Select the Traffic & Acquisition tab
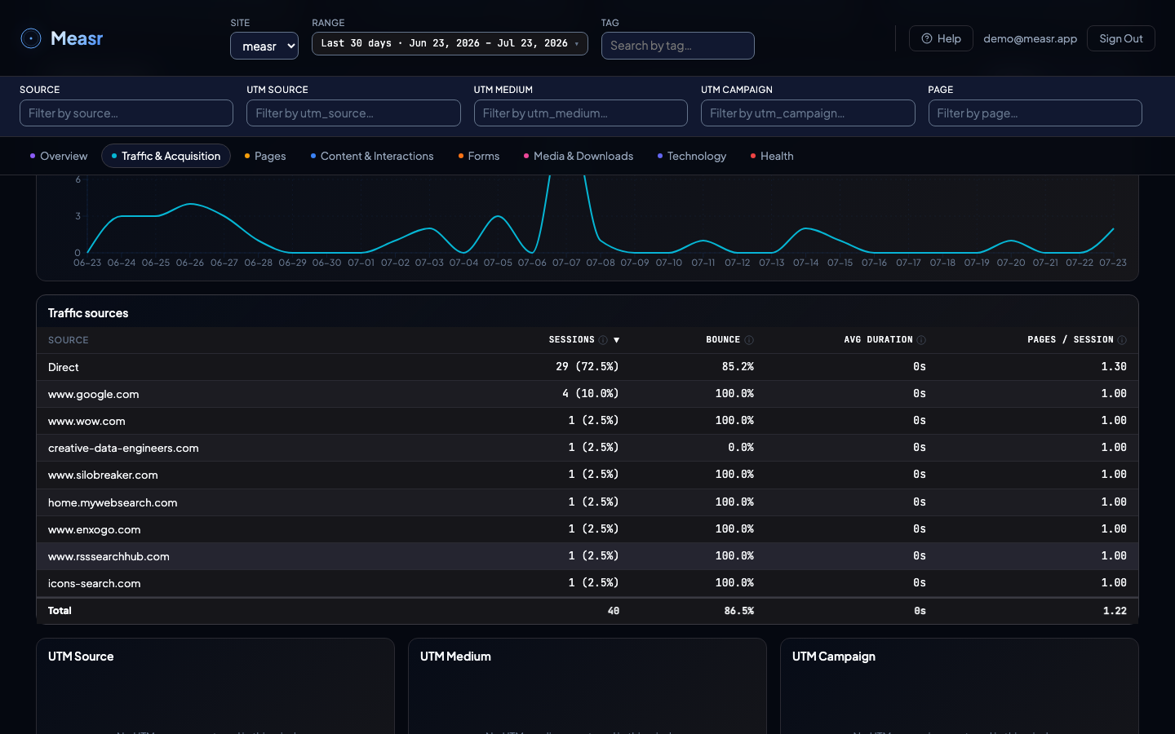 166,156
